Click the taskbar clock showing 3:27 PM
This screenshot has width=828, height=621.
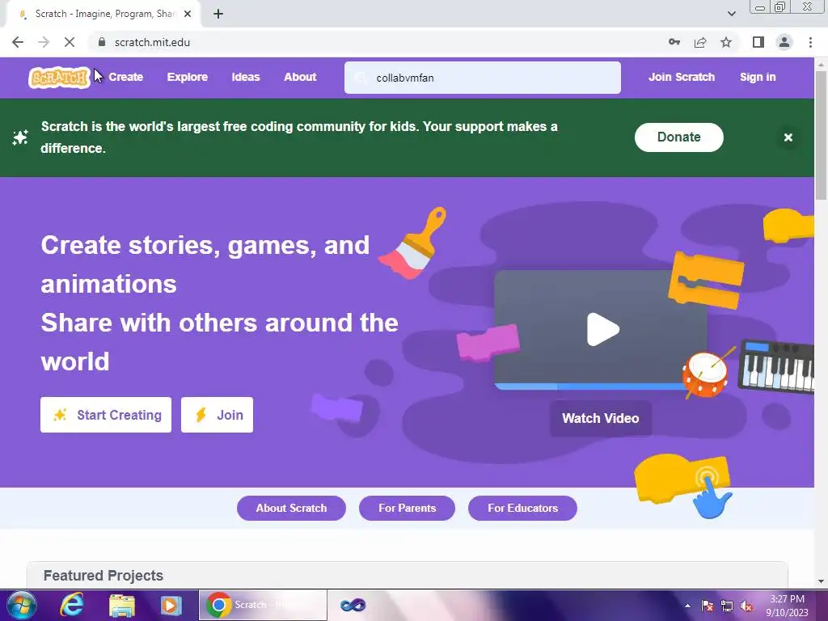(787, 606)
